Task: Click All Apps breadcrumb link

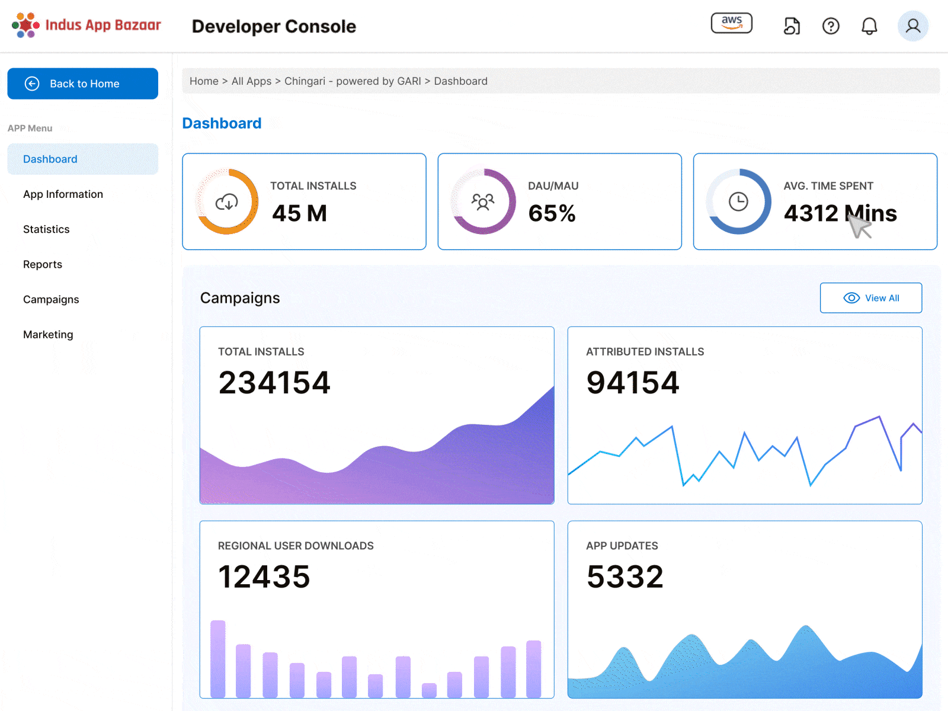Action: point(251,81)
